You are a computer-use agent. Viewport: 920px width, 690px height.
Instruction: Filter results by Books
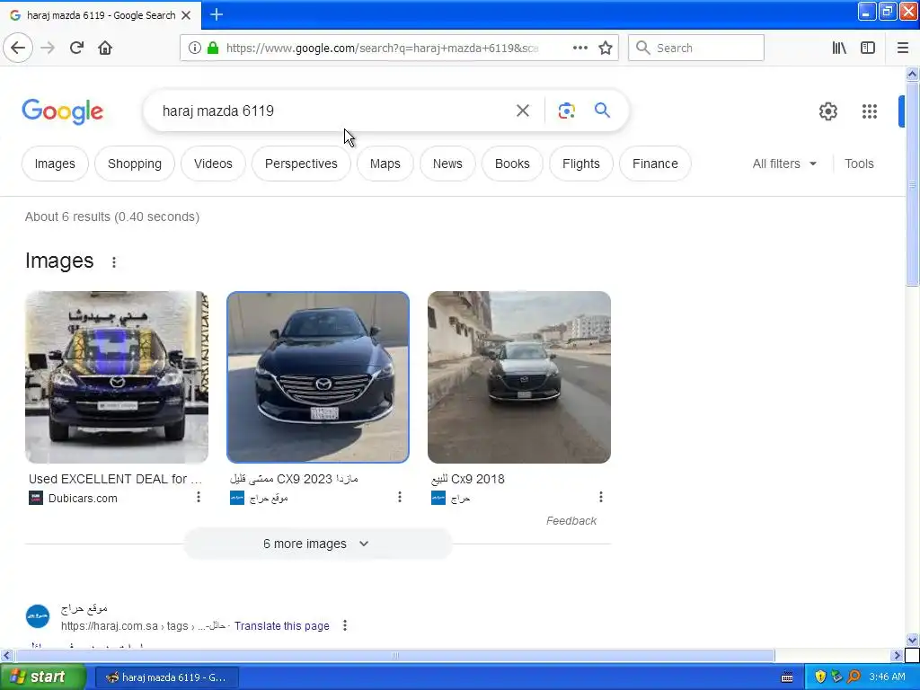coord(512,164)
